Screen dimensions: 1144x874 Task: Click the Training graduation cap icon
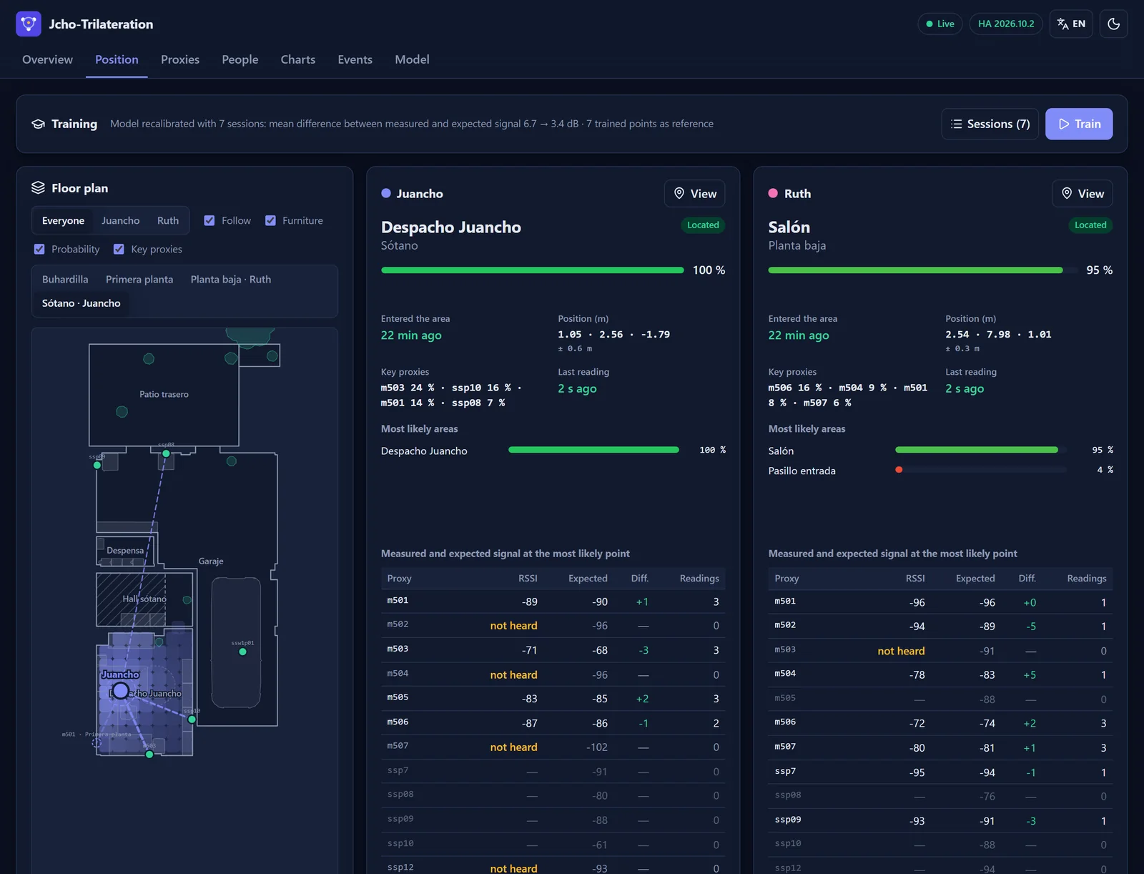(x=39, y=124)
